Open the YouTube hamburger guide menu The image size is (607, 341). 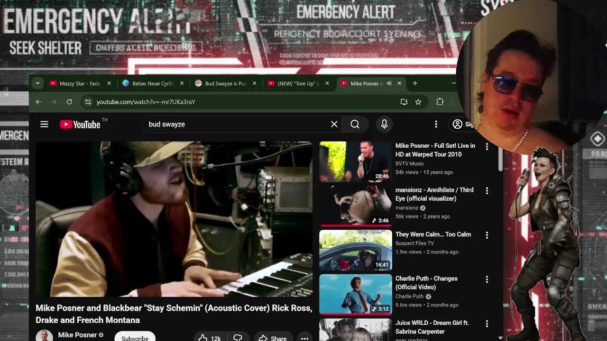click(x=44, y=124)
